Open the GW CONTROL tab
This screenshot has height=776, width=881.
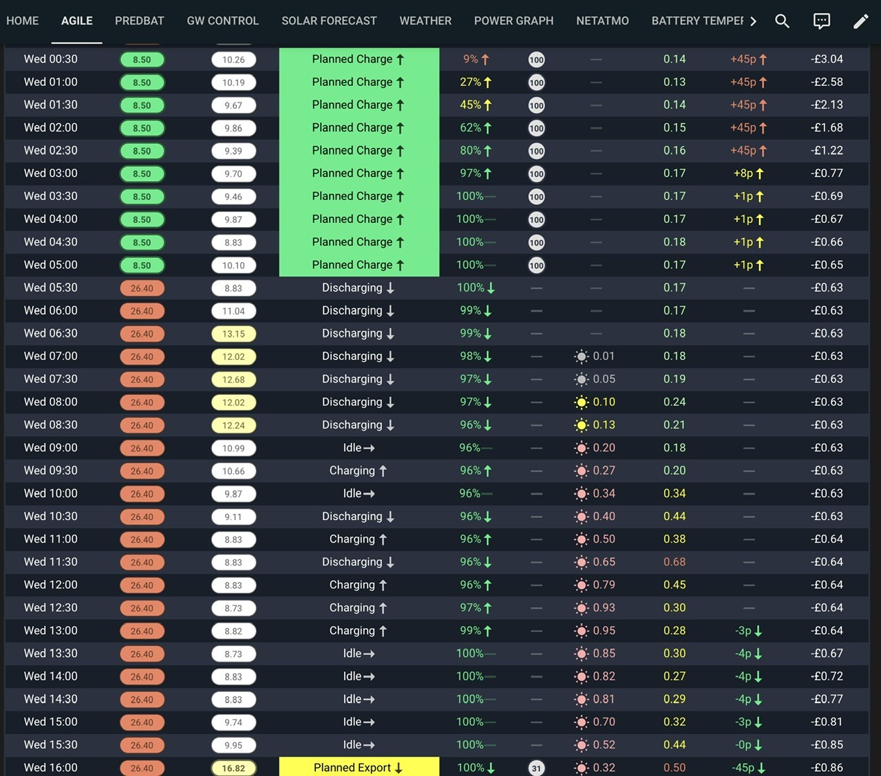(223, 21)
